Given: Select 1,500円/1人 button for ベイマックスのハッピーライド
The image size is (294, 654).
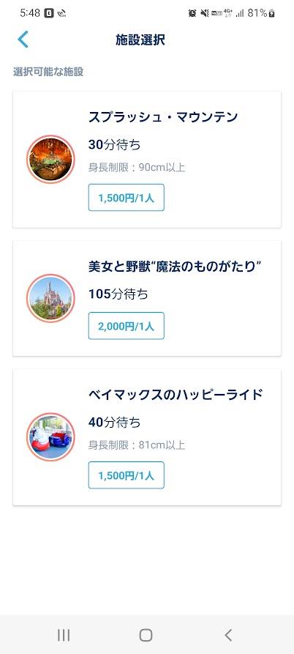Looking at the screenshot, I should point(127,475).
